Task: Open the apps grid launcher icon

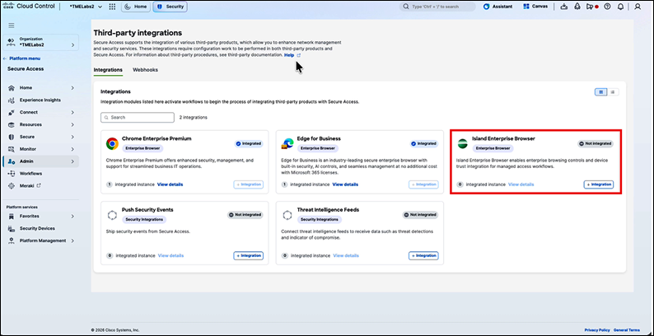Action: coord(112,7)
